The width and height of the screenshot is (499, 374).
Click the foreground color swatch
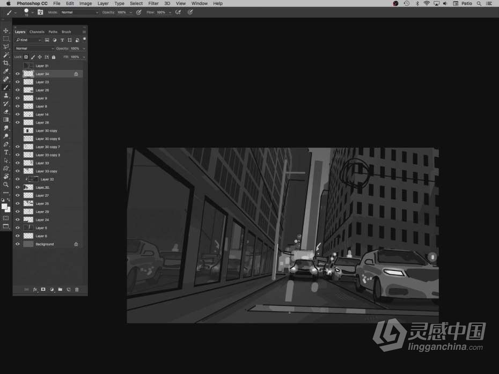(x=4, y=207)
